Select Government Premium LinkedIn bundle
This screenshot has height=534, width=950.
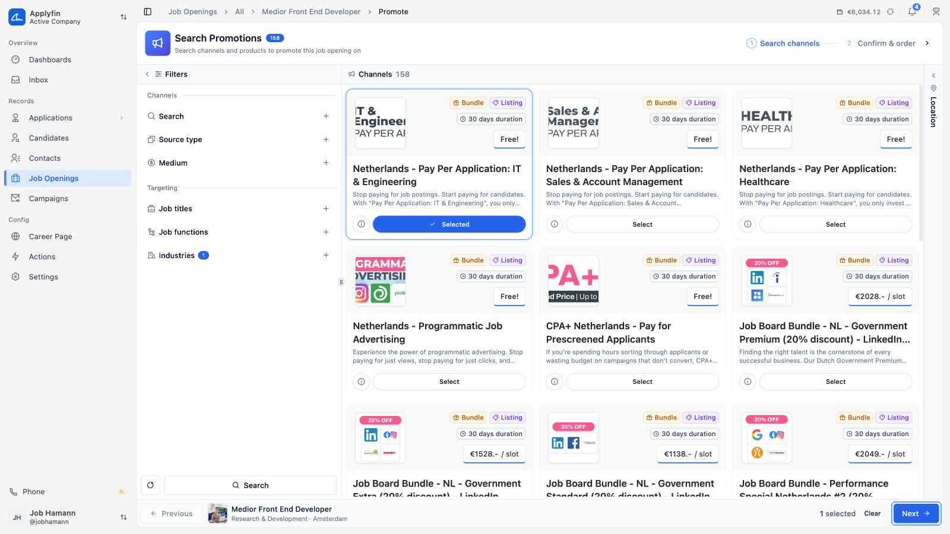pos(835,382)
